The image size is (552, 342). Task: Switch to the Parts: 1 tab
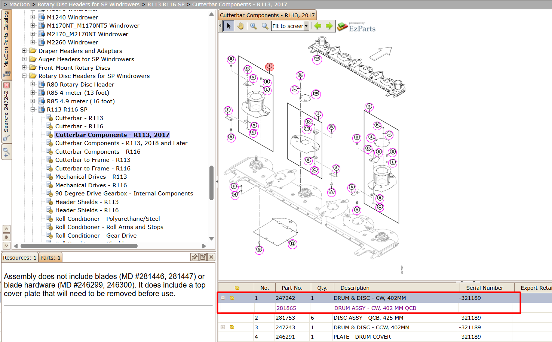pos(50,258)
